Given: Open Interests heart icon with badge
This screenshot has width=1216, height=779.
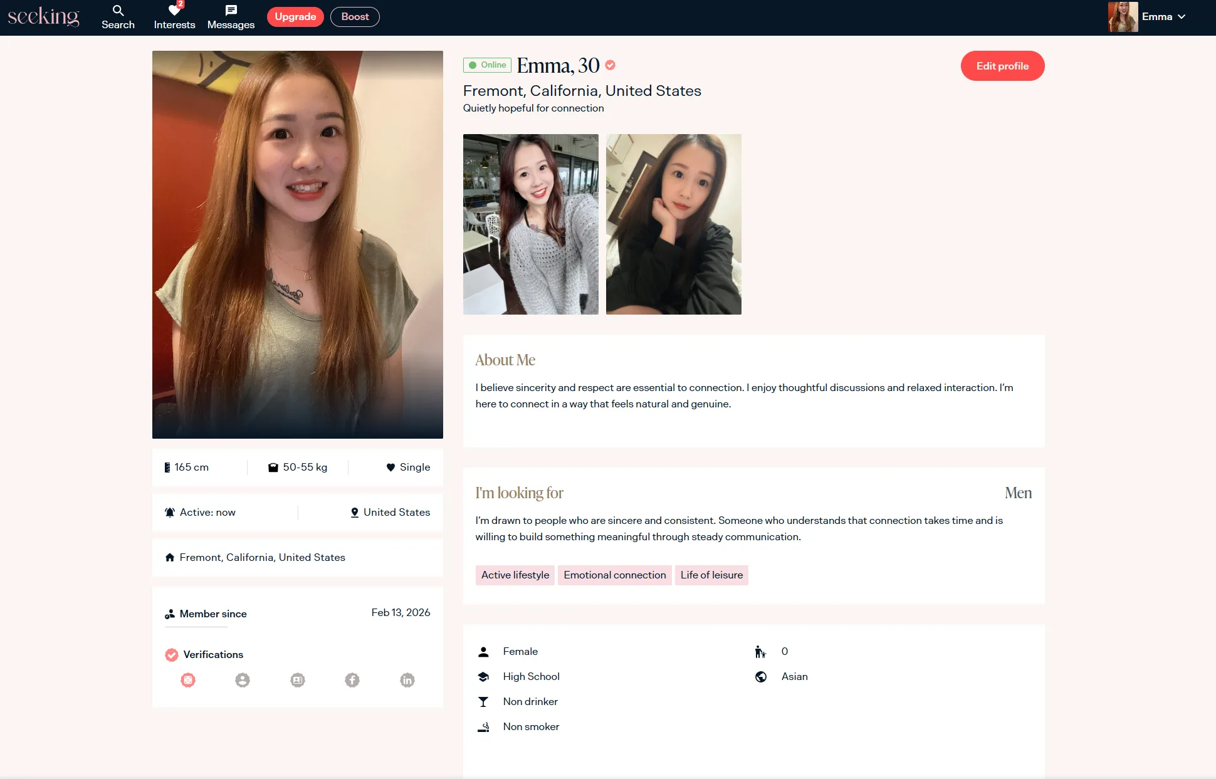Looking at the screenshot, I should tap(174, 11).
